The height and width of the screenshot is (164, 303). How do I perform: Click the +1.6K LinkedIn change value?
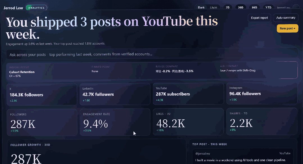[x=86, y=100]
